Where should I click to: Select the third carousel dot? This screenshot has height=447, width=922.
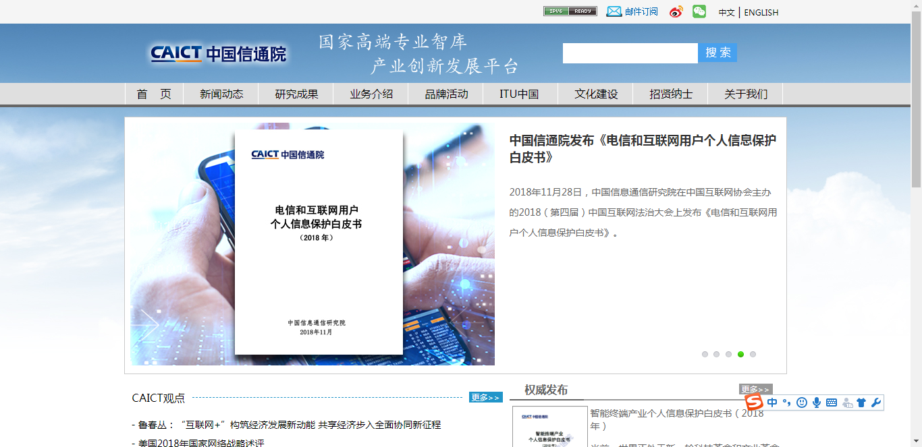(x=729, y=354)
